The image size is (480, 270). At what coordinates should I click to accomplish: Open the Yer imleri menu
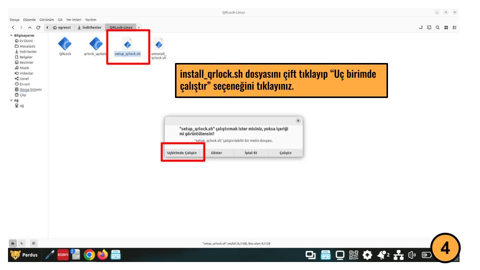(74, 20)
